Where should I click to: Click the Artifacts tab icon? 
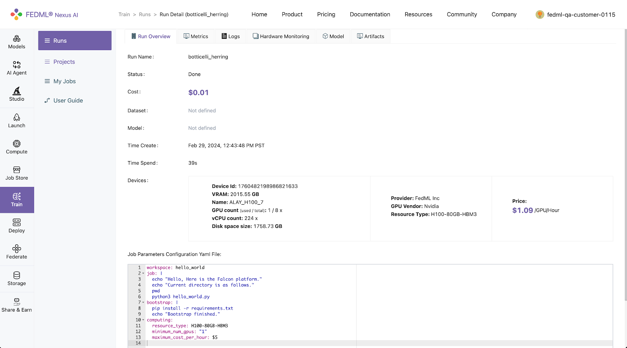click(360, 36)
